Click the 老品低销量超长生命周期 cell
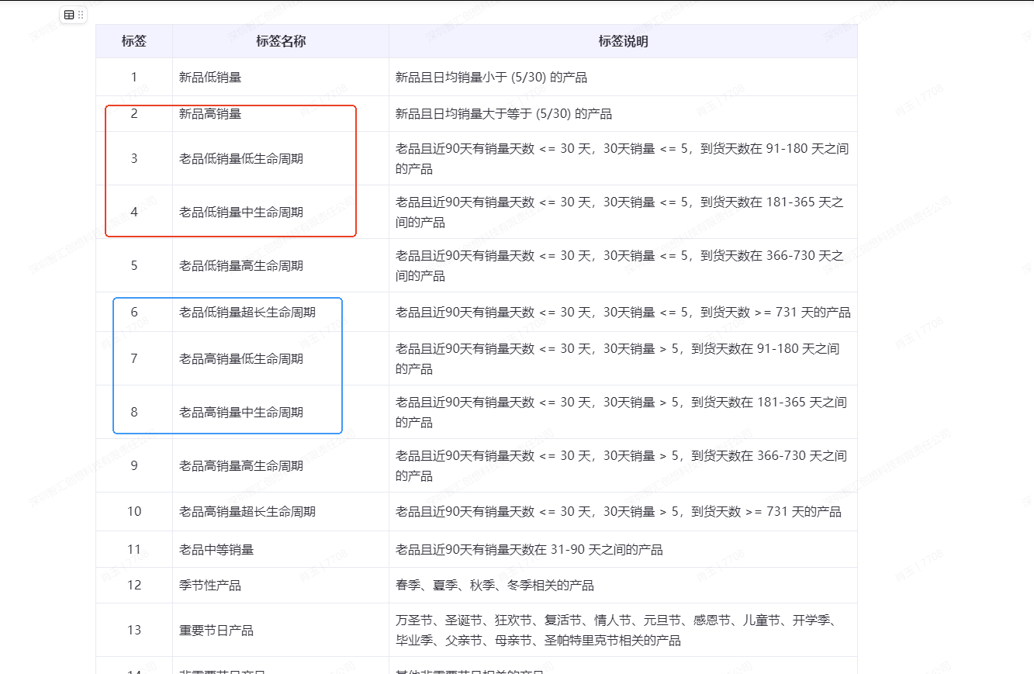The width and height of the screenshot is (1034, 674). pos(281,312)
